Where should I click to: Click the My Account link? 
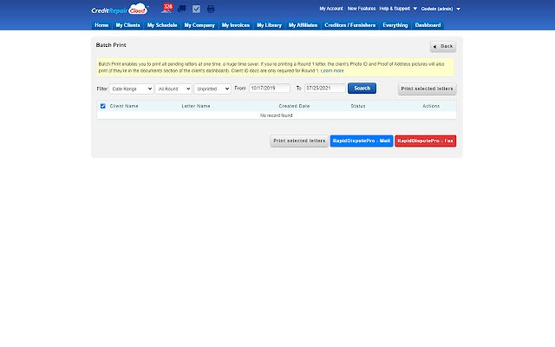331,9
